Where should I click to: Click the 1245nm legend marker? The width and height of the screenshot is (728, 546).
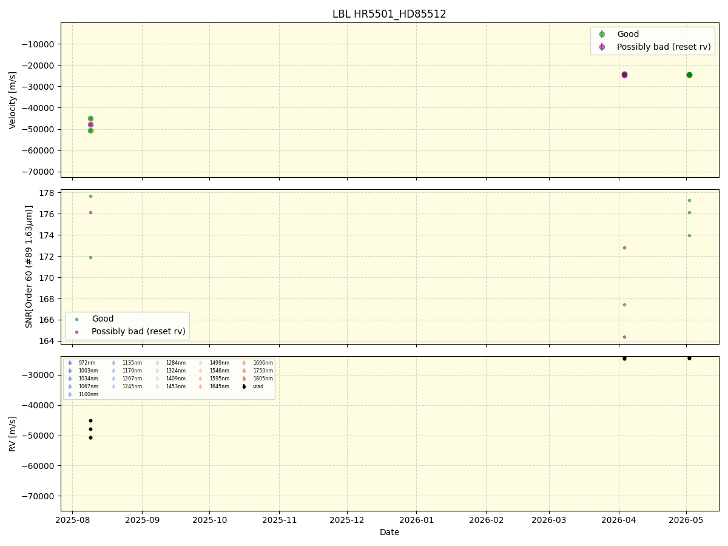113,386
